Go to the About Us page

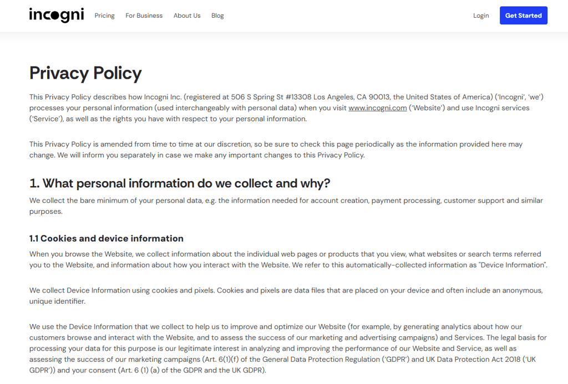[187, 16]
